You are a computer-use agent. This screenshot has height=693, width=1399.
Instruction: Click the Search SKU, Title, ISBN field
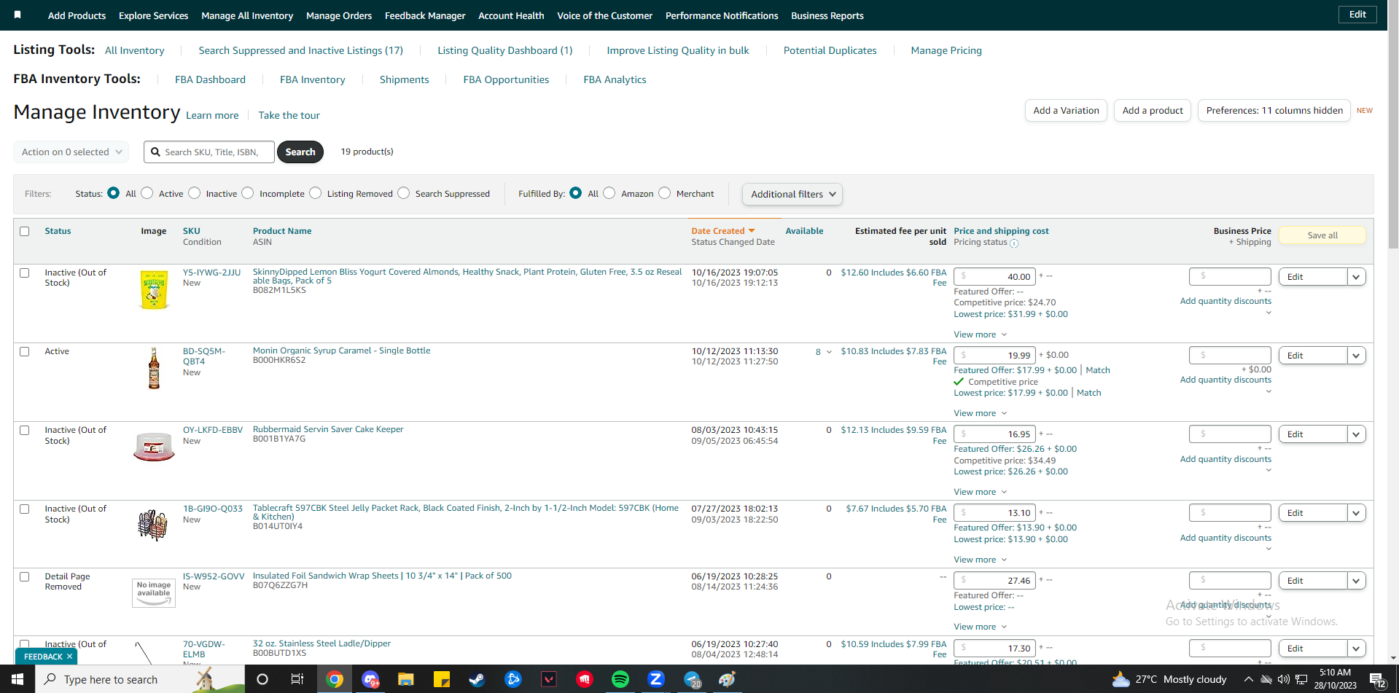click(x=209, y=152)
